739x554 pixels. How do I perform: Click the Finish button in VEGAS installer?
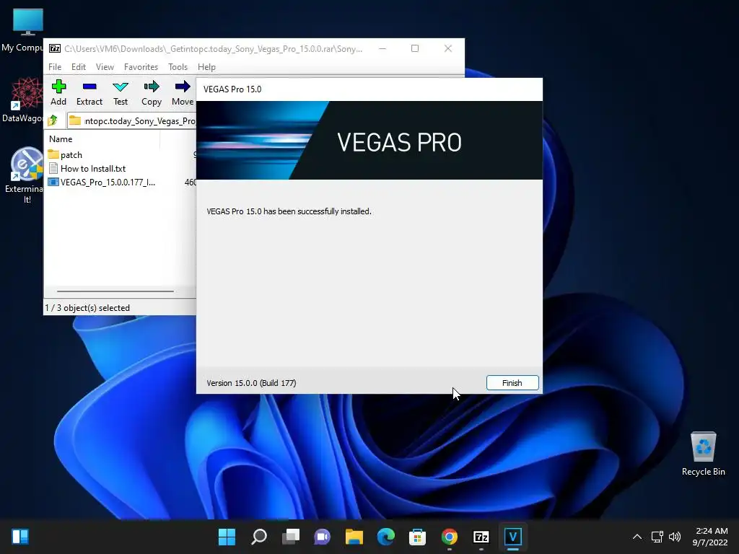coord(512,382)
